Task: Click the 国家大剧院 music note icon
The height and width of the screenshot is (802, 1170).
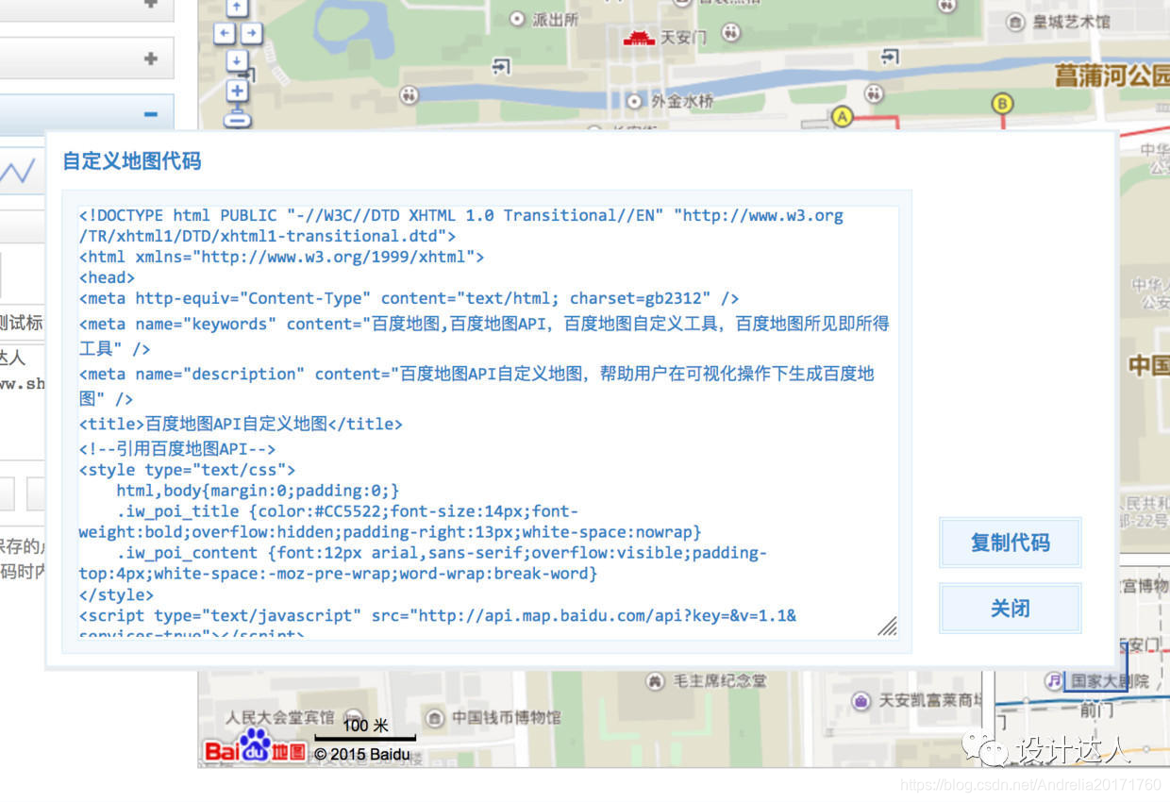Action: (x=1054, y=680)
